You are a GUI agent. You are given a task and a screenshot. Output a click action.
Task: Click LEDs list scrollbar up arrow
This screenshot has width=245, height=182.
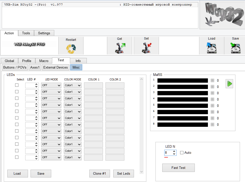tap(142, 79)
